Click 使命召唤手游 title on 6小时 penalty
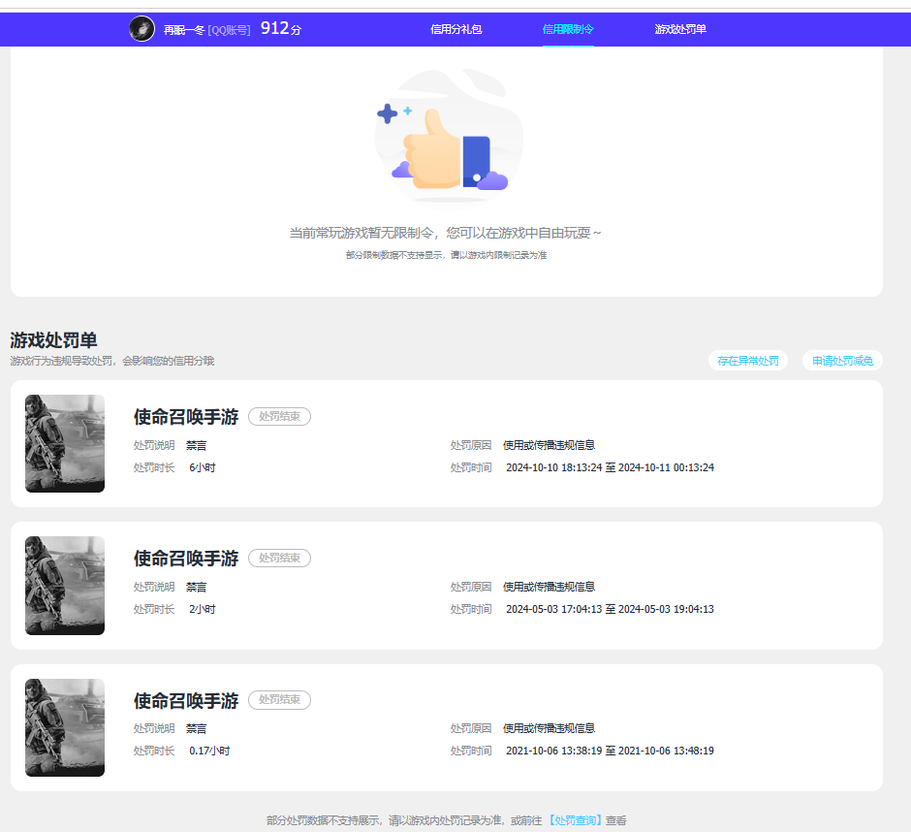The image size is (911, 832). (x=186, y=417)
